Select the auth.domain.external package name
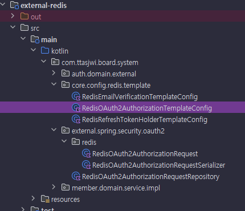Viewport: 245px width, 211px height. click(104, 74)
